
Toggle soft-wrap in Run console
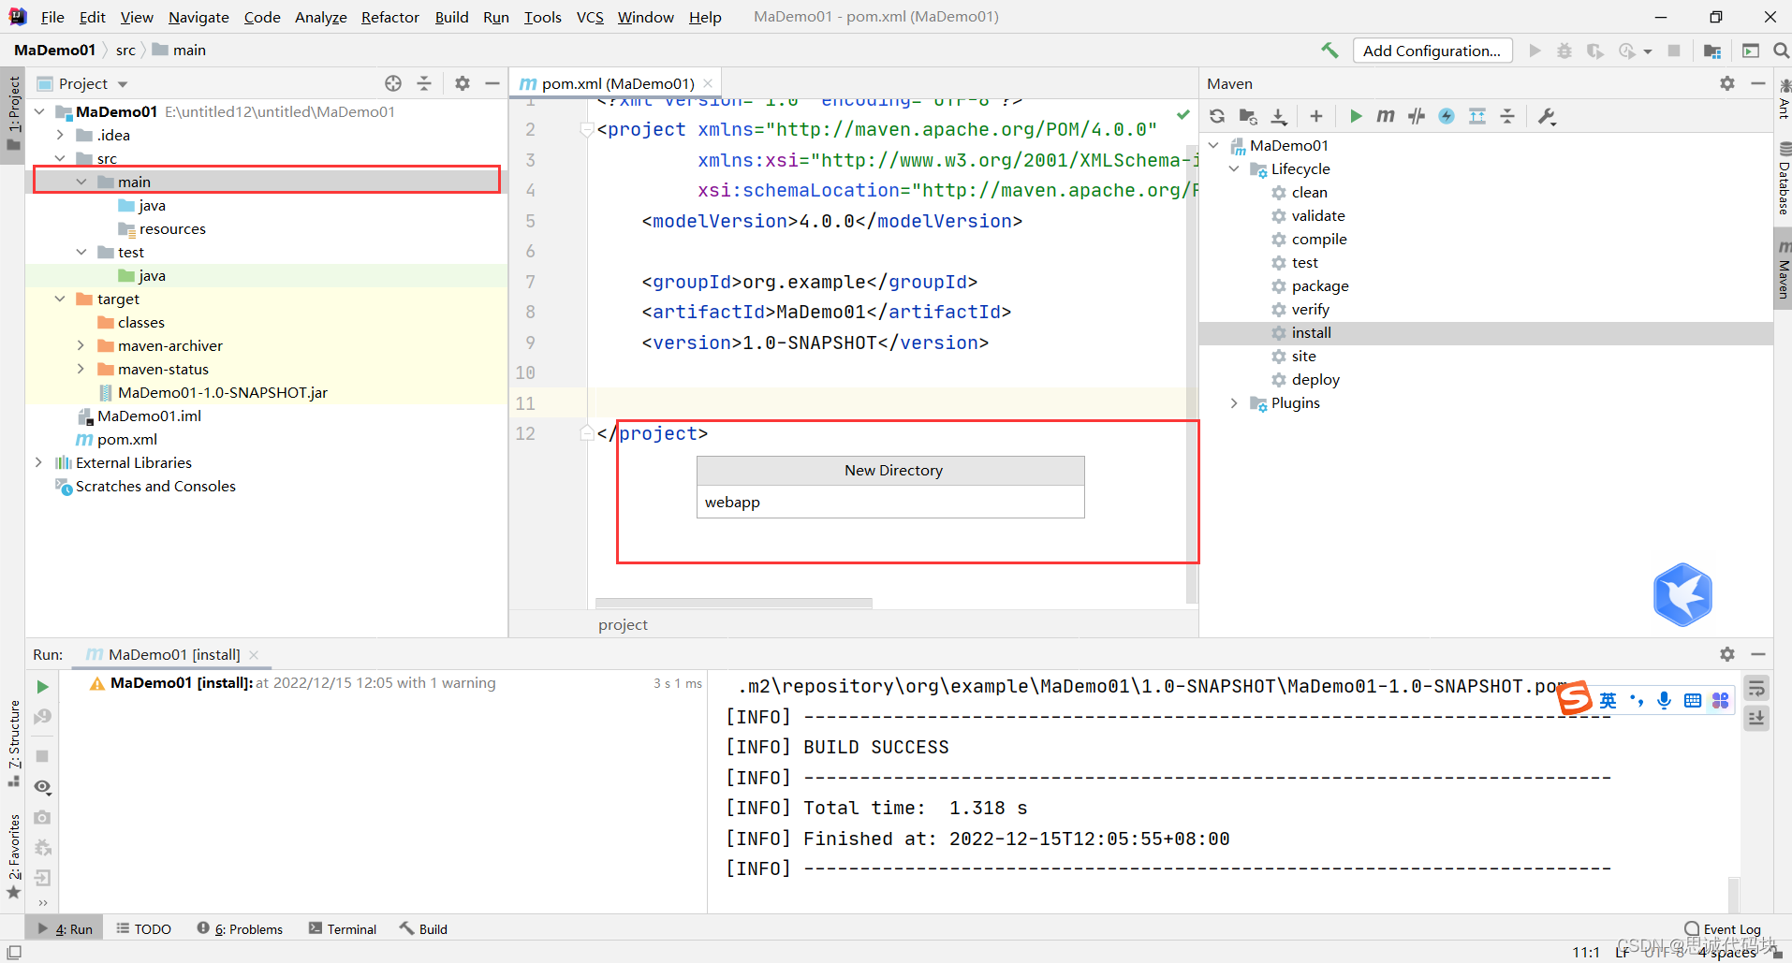point(1756,689)
